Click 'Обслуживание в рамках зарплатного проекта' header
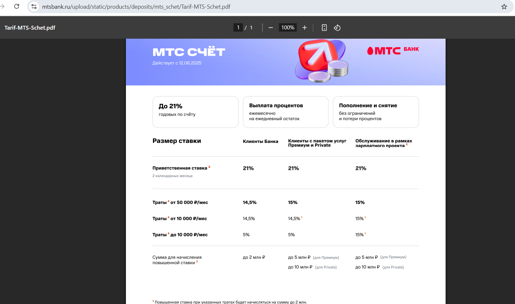Screen dimensions: 515x304 384,143
